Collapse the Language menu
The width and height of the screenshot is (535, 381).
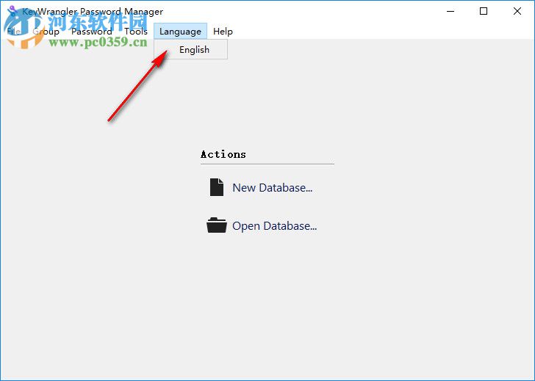coord(180,32)
